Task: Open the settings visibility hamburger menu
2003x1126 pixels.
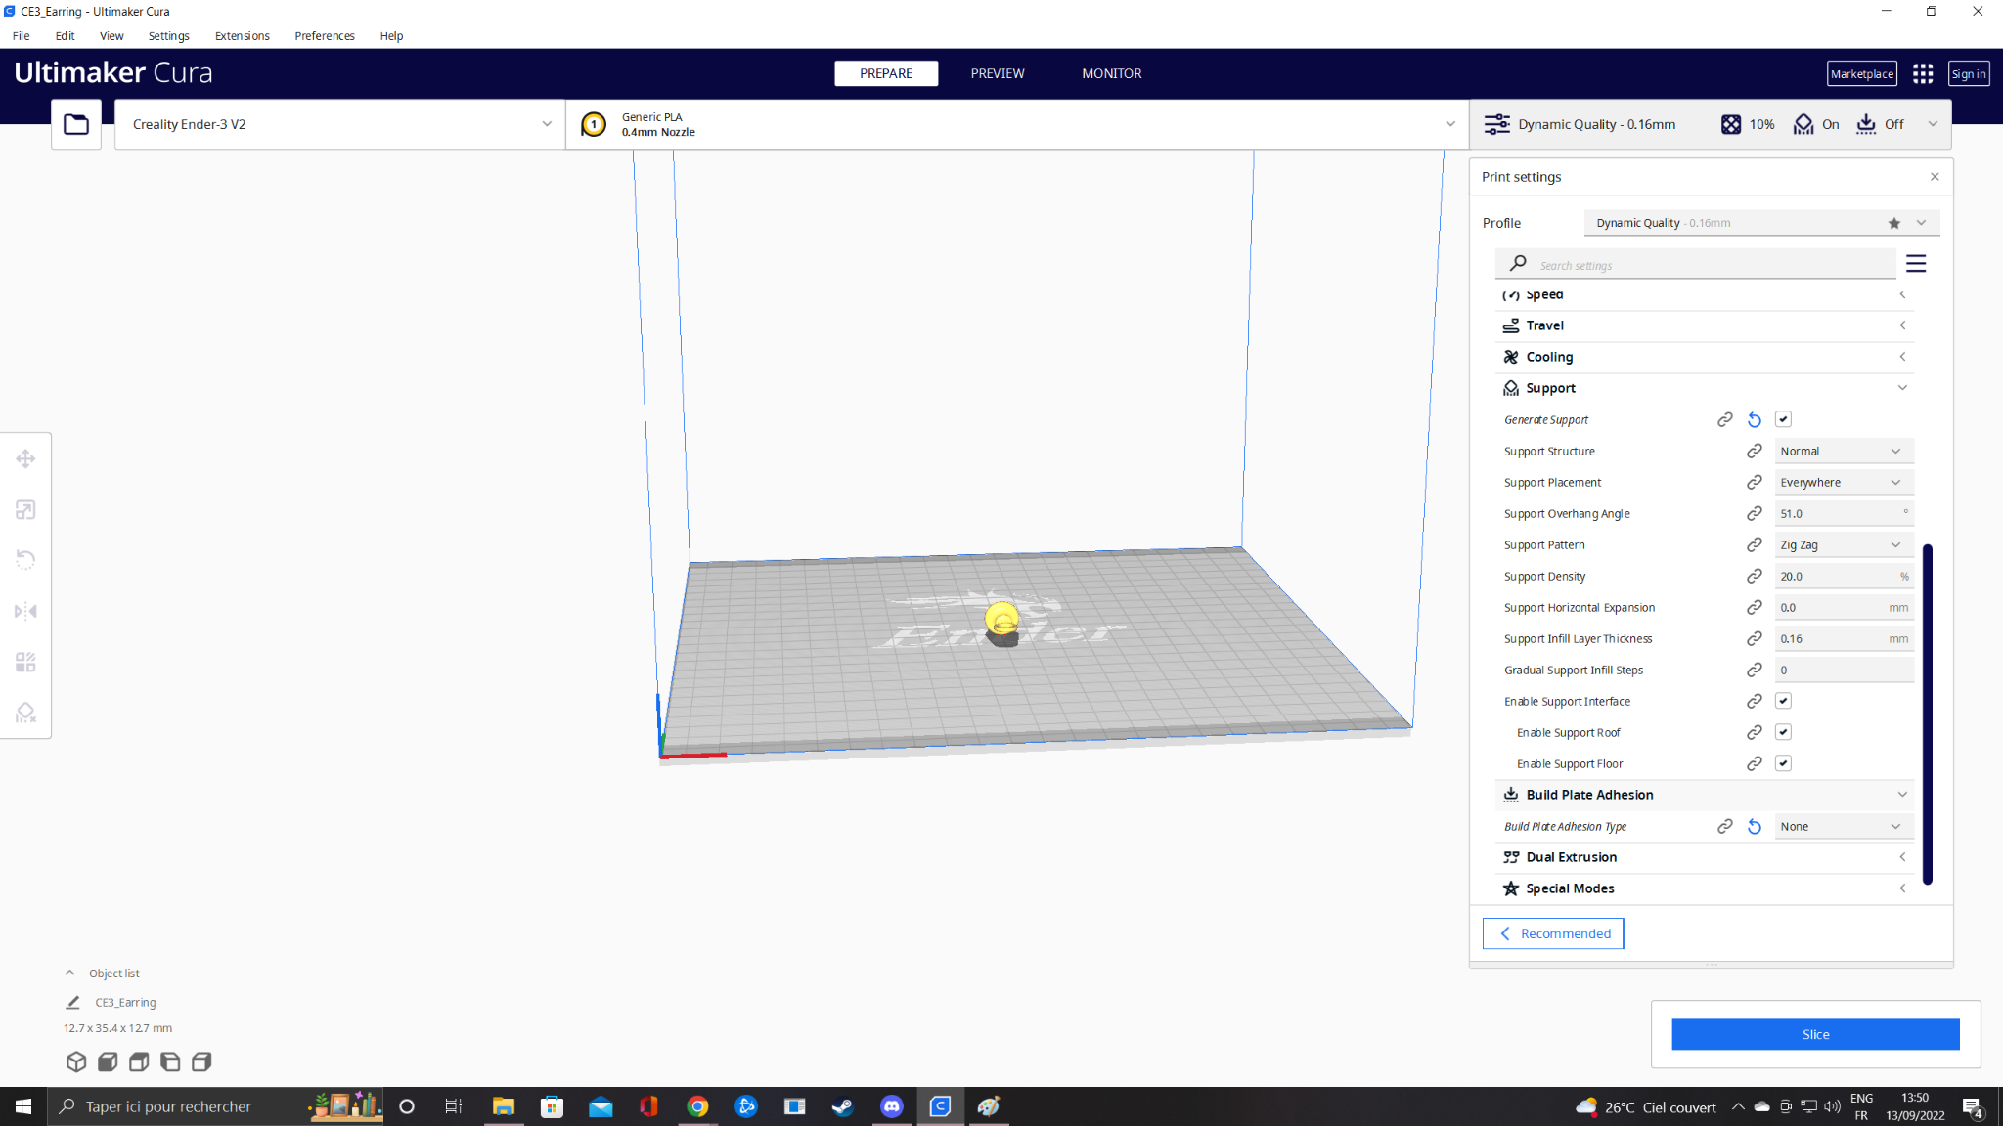Action: click(1916, 264)
